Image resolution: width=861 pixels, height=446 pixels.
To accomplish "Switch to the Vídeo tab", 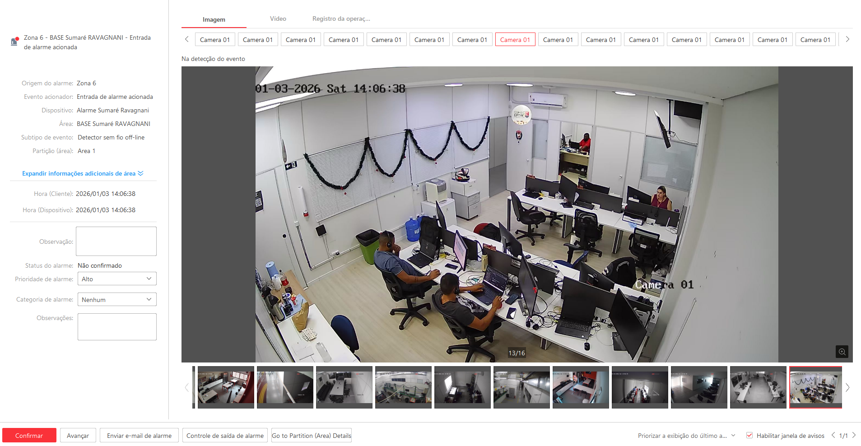I will 278,19.
